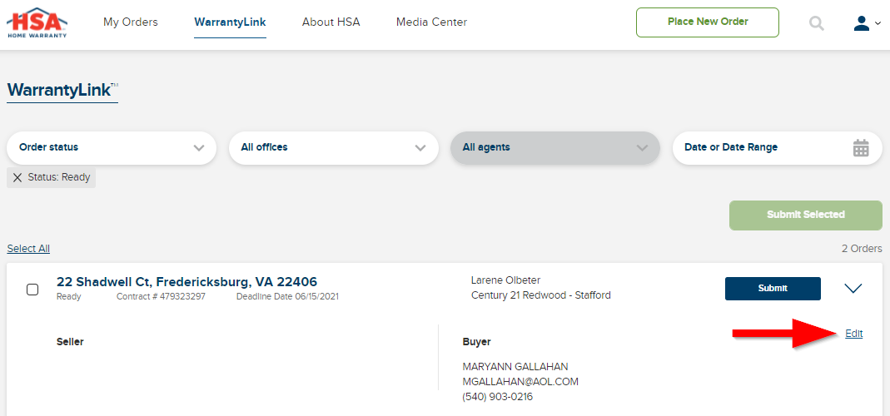Open the search magnifier icon
The width and height of the screenshot is (890, 416).
[816, 23]
